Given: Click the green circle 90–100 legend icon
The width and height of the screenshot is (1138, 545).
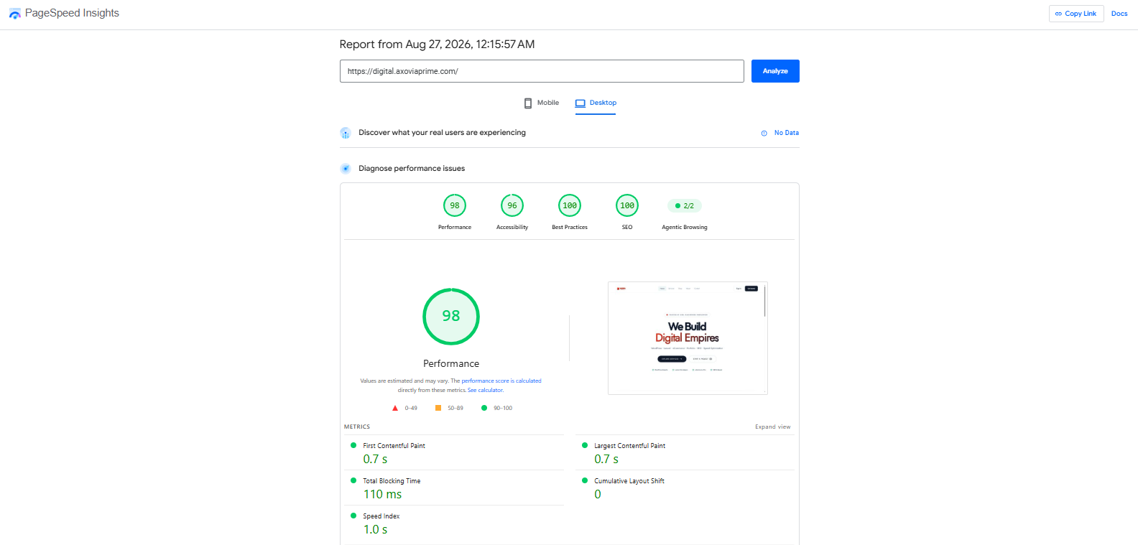Looking at the screenshot, I should pos(484,408).
